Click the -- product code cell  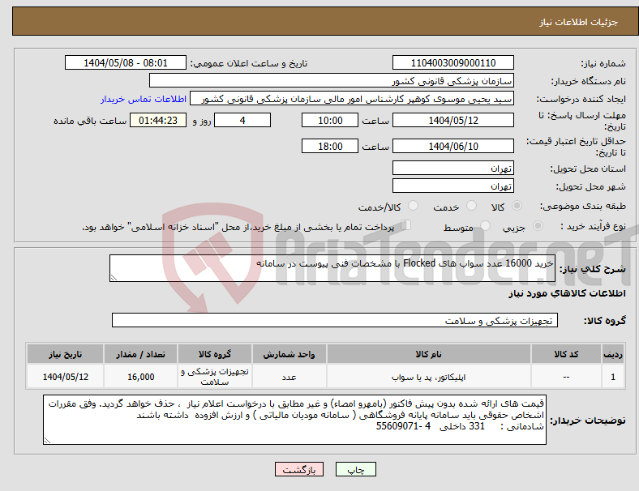(x=566, y=377)
